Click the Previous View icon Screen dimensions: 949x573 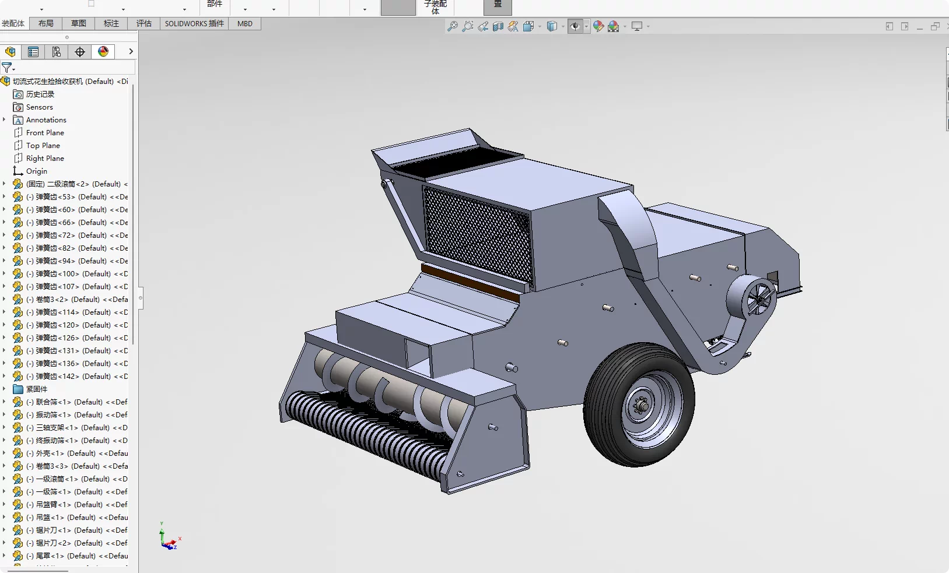click(483, 26)
